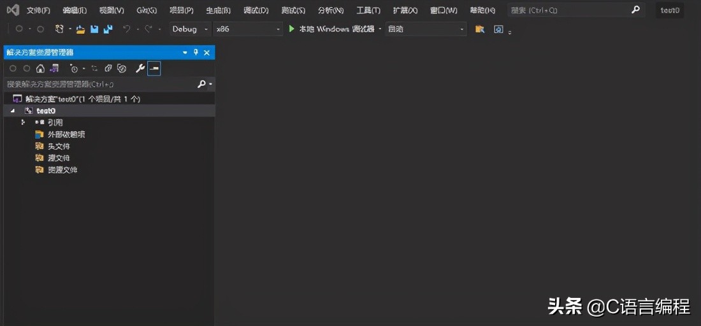The image size is (701, 326).
Task: Select the 引用 References item
Action: [55, 122]
